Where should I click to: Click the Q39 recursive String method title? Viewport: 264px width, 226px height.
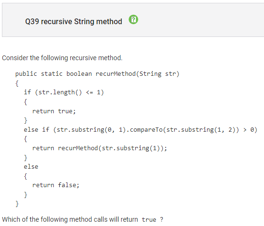[x=74, y=21]
